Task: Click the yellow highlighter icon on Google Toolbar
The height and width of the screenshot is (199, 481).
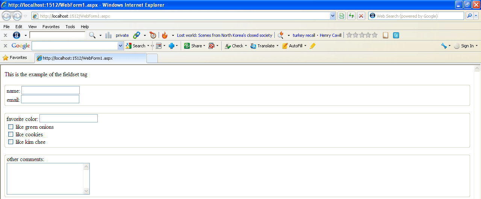Action: click(313, 46)
